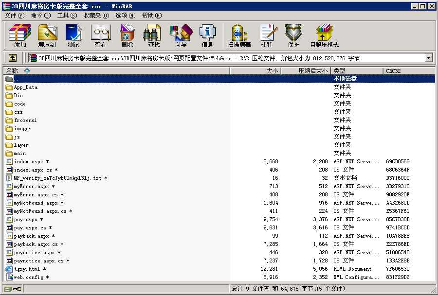This screenshot has width=438, height=295.
Task: Open the Favorites (收藏夹) menu
Action: click(96, 16)
